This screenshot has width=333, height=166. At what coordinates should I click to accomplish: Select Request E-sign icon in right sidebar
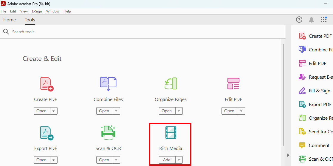[302, 77]
